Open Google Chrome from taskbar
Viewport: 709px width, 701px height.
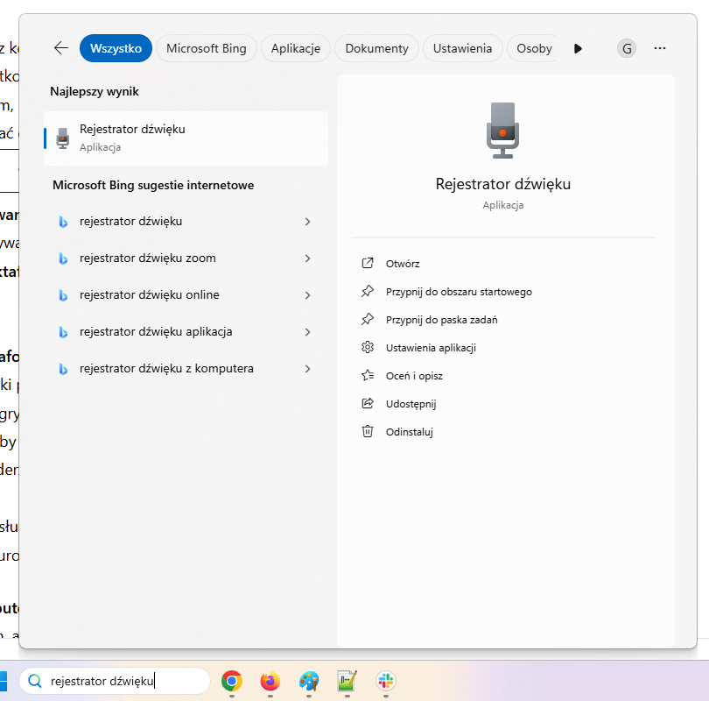pos(232,681)
